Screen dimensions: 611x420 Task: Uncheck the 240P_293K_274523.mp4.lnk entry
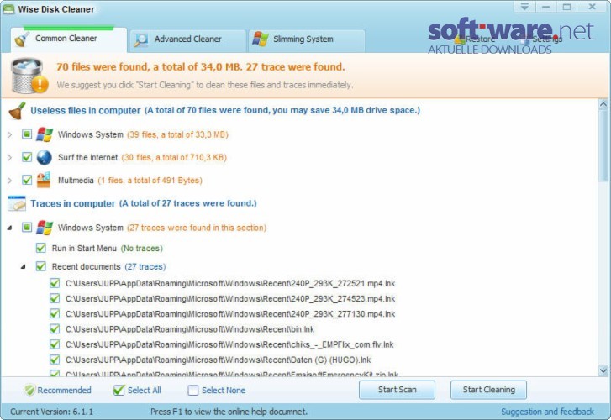coord(55,298)
